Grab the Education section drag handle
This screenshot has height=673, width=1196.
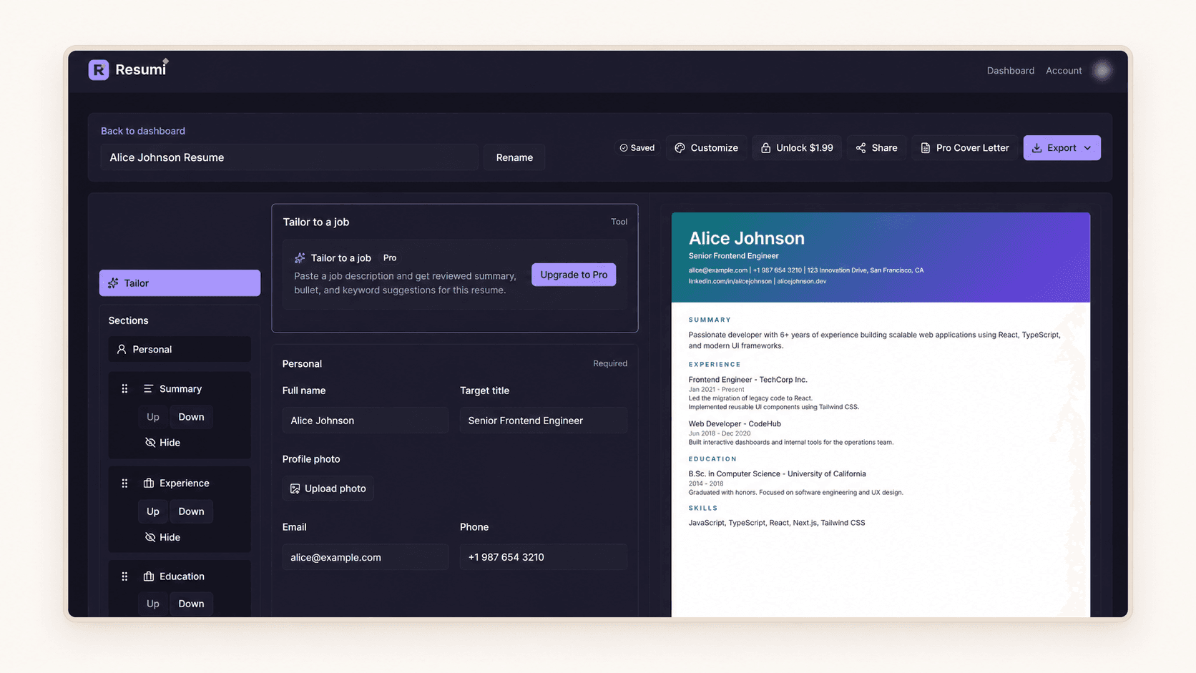point(124,576)
